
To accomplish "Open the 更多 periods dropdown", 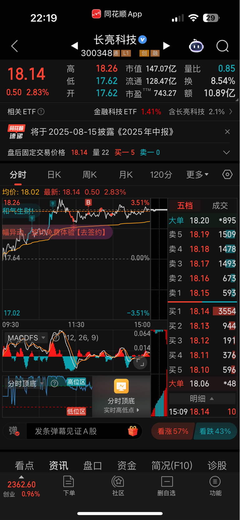I will tap(197, 175).
